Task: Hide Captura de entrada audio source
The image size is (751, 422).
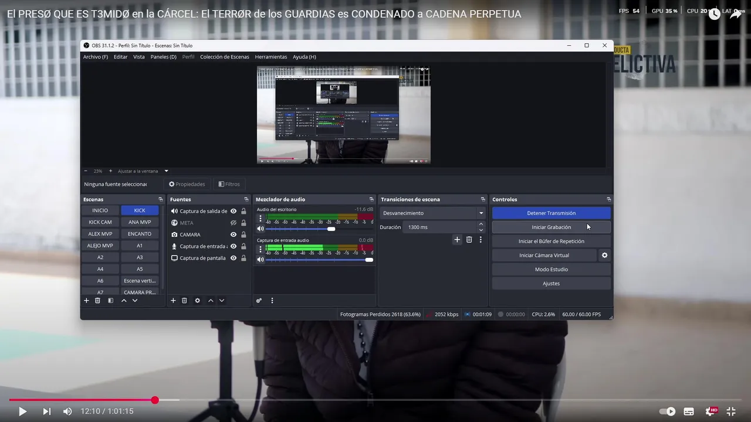Action: point(234,246)
